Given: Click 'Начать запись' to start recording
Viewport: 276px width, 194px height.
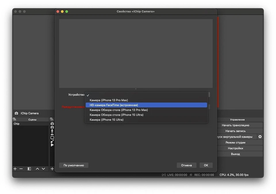Looking at the screenshot, I should click(235, 131).
